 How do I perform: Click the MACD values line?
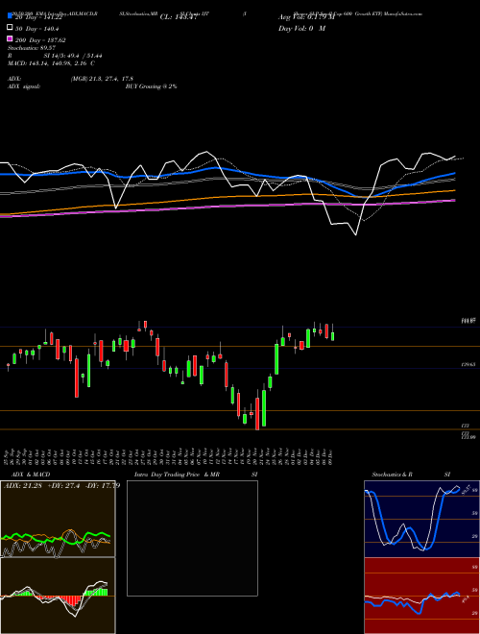point(51,63)
